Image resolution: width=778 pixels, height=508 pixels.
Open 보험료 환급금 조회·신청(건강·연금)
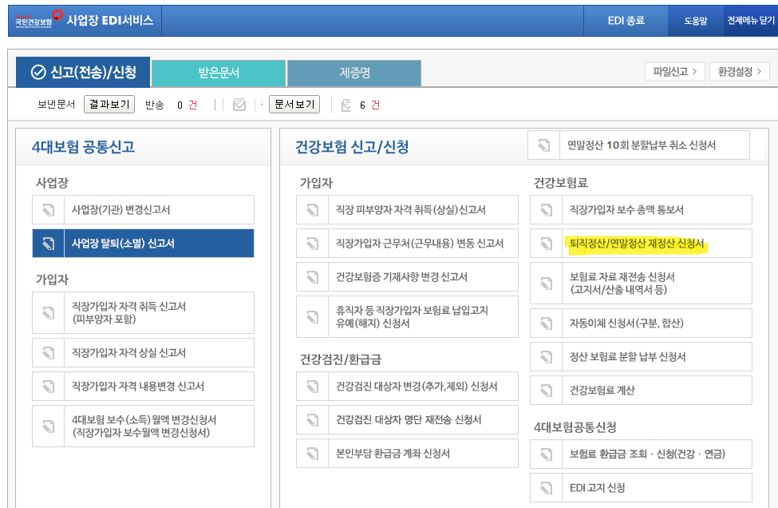point(641,454)
